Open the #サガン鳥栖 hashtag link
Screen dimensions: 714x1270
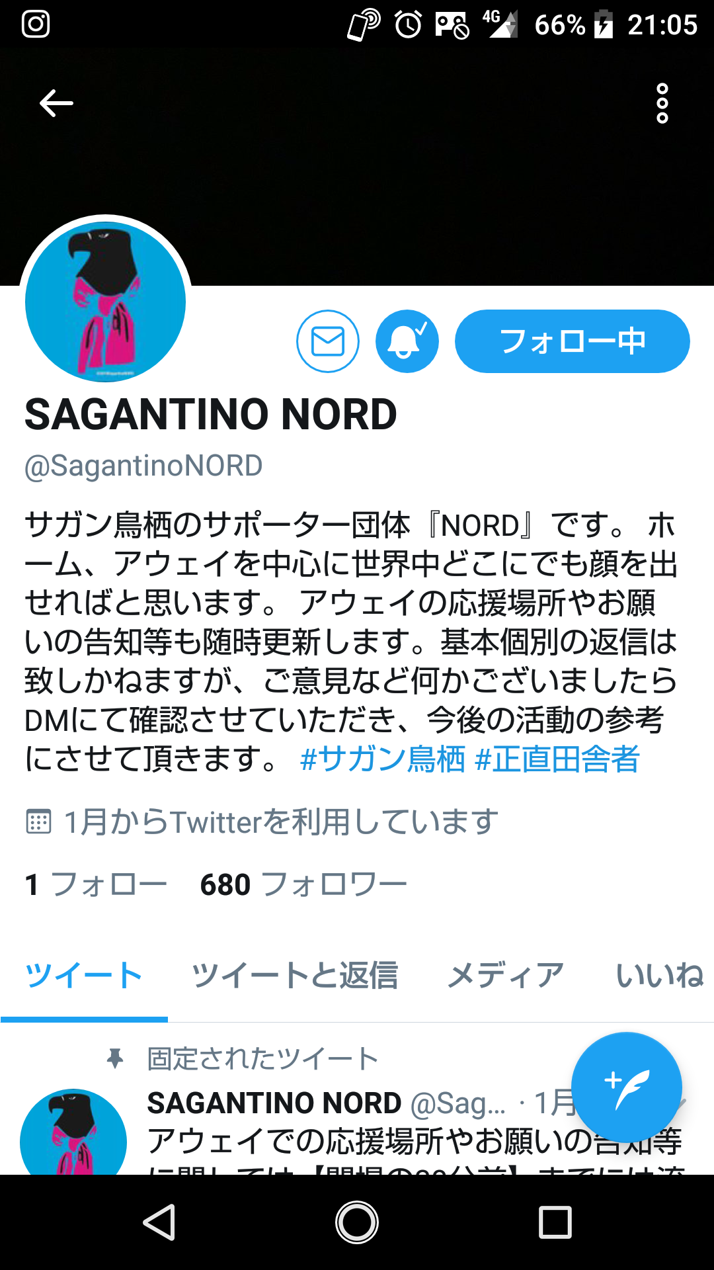pos(383,759)
